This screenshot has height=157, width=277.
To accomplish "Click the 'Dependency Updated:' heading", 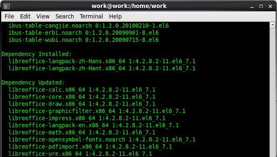I will 33,82.
